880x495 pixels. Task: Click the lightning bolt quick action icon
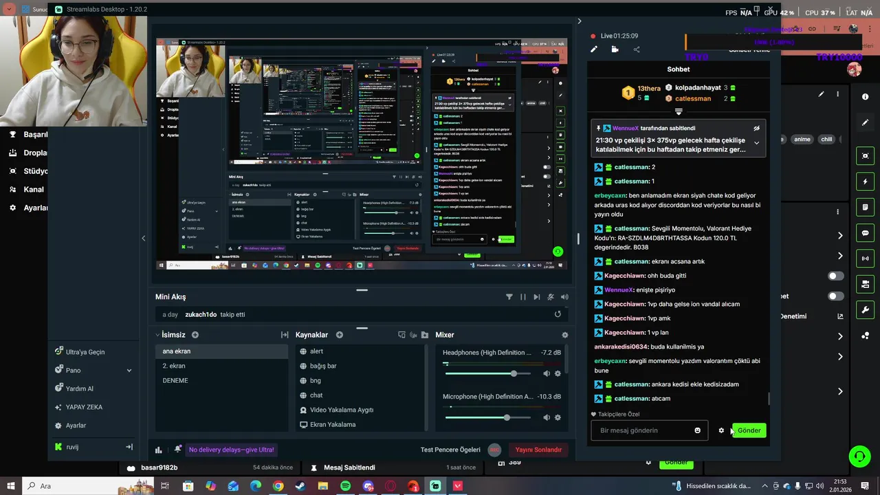(866, 181)
